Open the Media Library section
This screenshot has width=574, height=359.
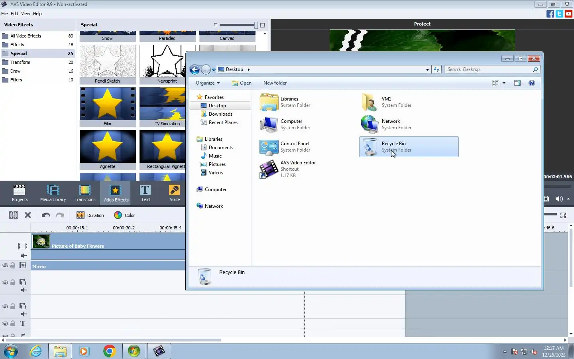pyautogui.click(x=53, y=193)
